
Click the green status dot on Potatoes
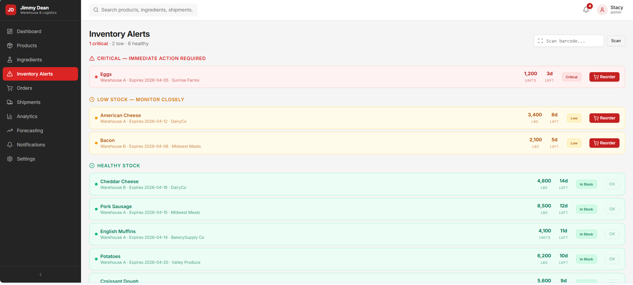tap(96, 259)
